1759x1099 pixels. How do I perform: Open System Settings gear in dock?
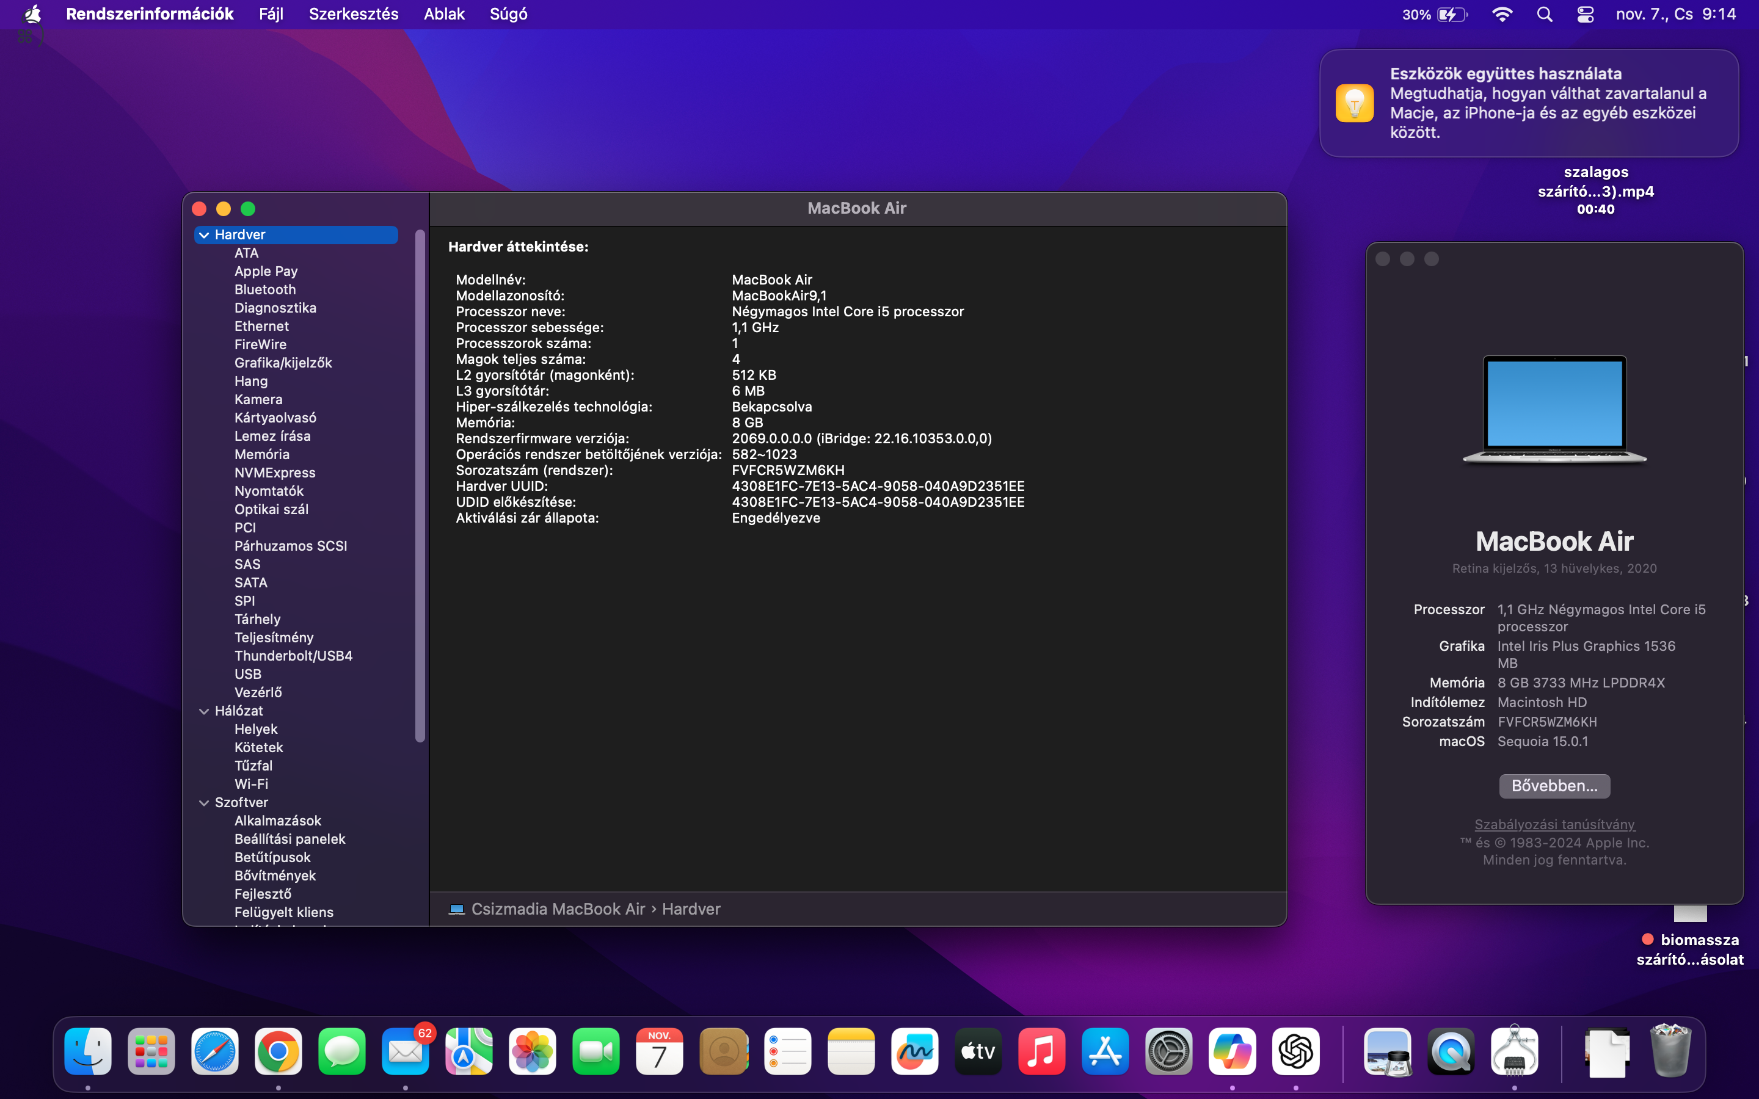[x=1168, y=1051]
